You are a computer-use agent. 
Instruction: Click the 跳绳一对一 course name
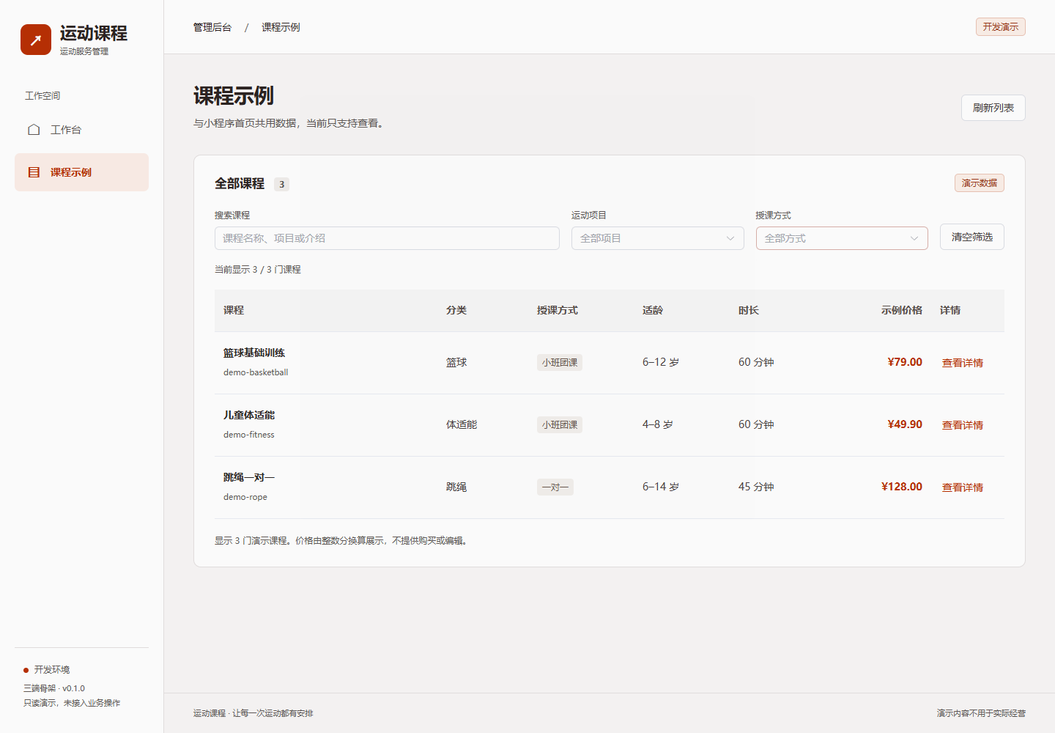click(x=249, y=477)
